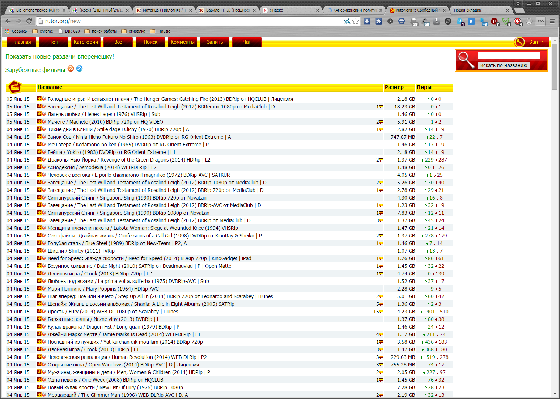The height and width of the screenshot is (399, 560).
Task: Open the Чат button
Action: [247, 42]
